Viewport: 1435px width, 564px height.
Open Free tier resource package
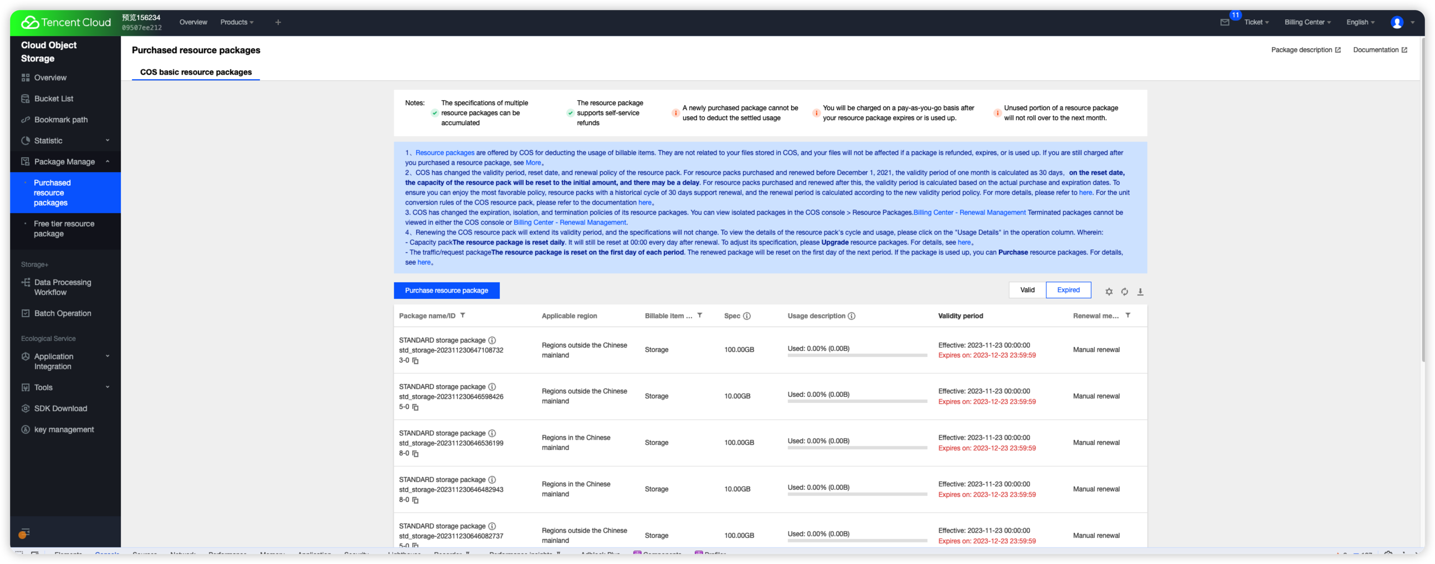pos(65,229)
